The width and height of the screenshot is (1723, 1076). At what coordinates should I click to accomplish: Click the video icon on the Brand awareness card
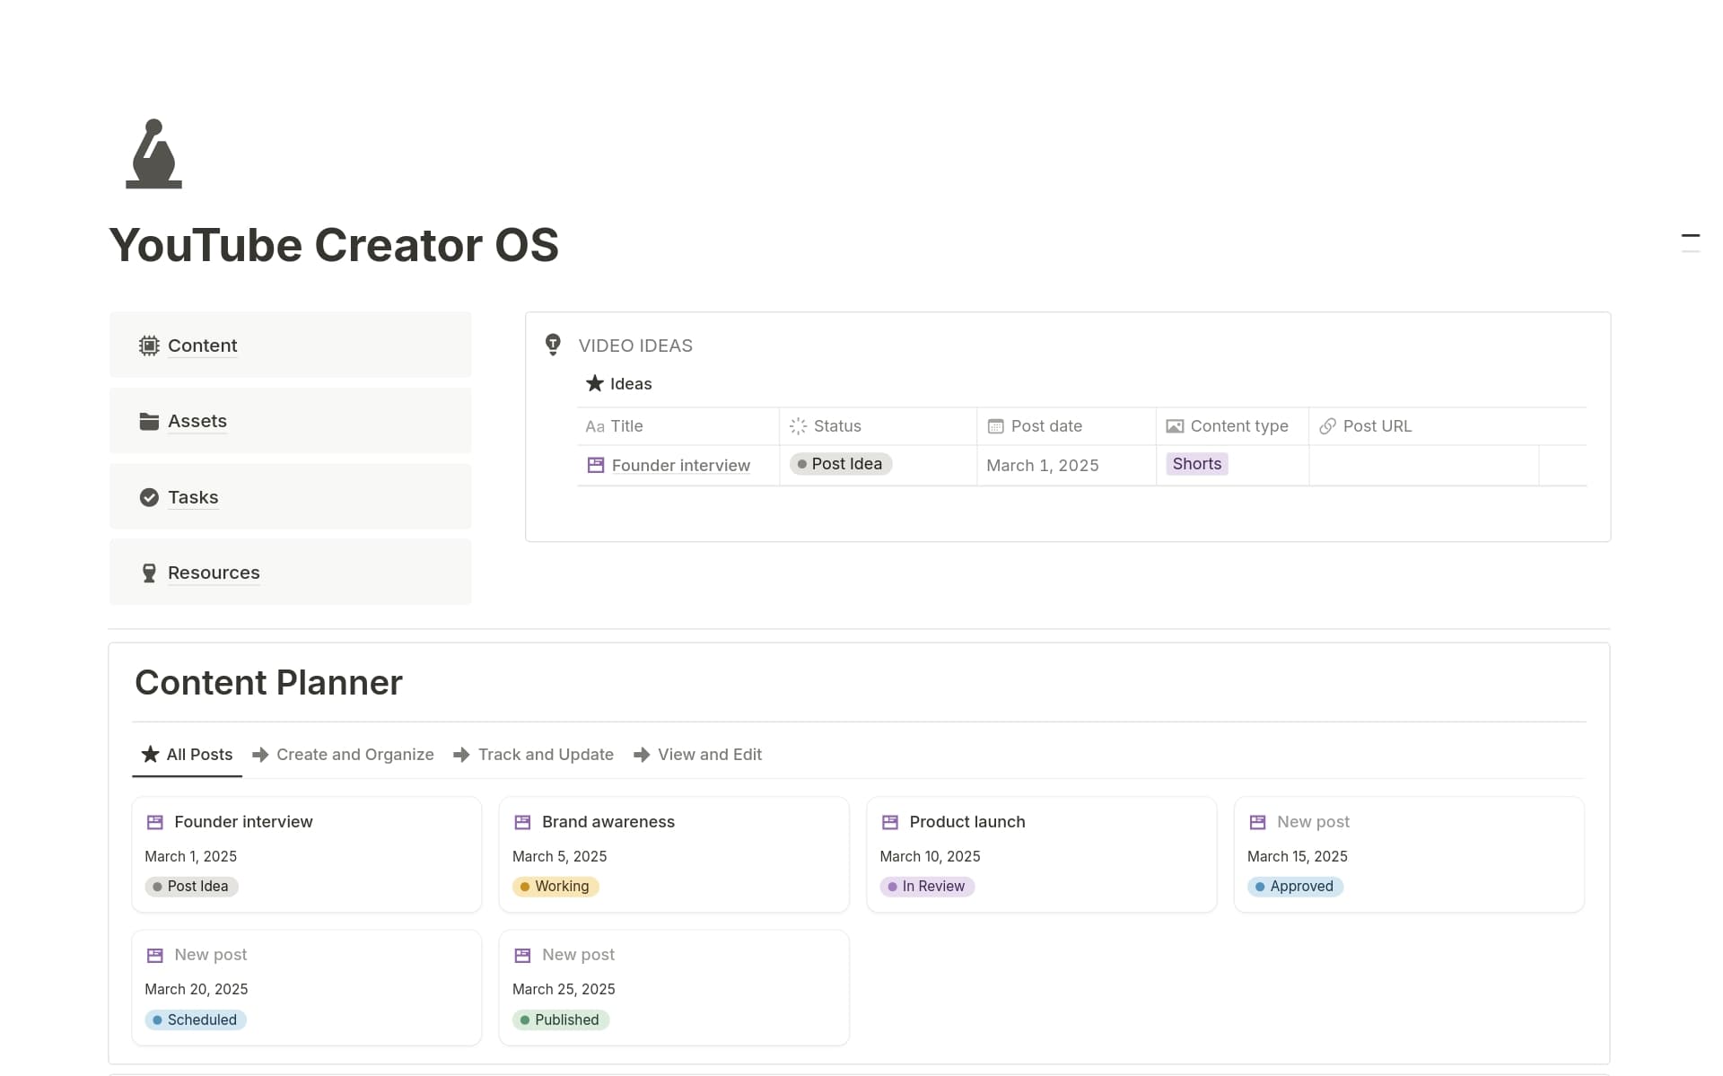point(522,821)
